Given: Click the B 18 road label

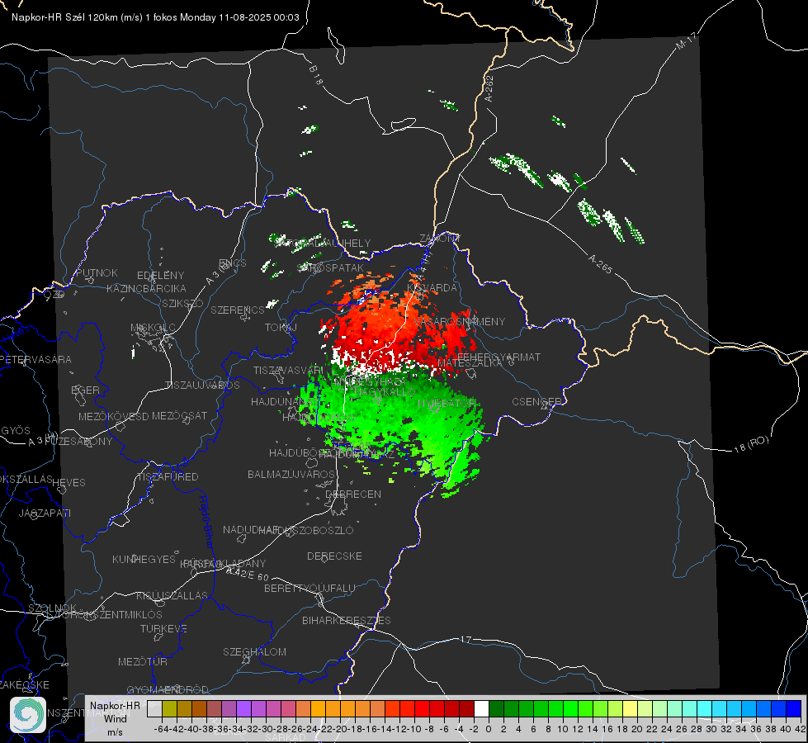Looking at the screenshot, I should click(x=316, y=75).
